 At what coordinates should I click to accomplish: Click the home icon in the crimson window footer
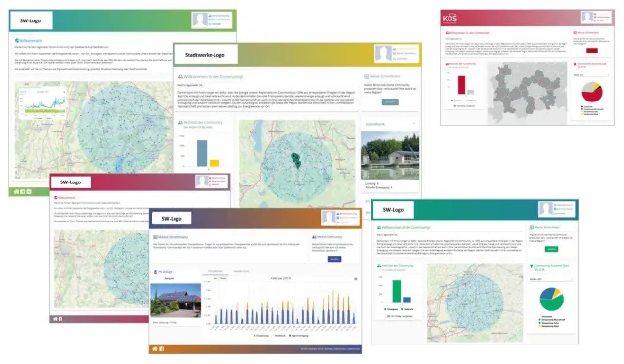[55, 319]
